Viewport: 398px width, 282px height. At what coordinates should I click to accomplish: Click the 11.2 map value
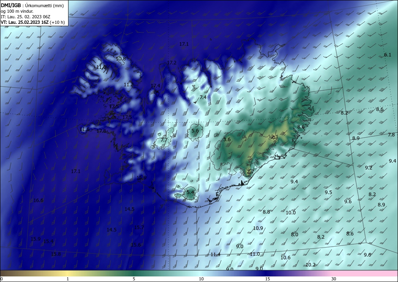(x=129, y=84)
